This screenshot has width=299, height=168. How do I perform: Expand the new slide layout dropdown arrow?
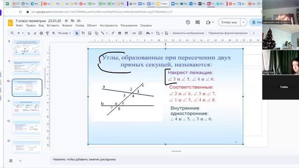click(23, 33)
